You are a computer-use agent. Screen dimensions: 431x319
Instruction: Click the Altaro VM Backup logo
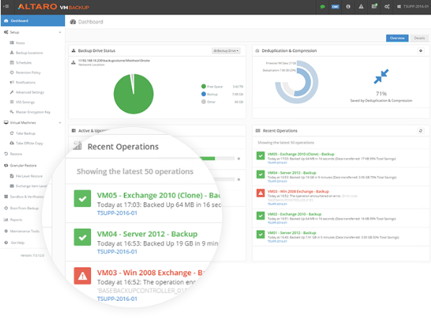tap(53, 6)
